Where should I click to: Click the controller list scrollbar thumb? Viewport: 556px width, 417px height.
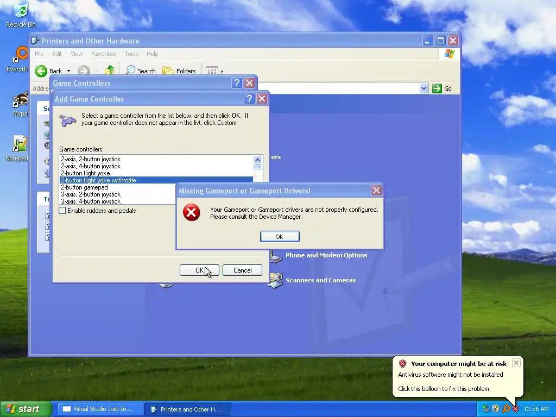tap(258, 167)
